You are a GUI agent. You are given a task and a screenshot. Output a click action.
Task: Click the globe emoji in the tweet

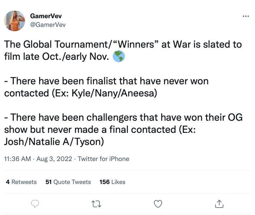click(x=118, y=57)
